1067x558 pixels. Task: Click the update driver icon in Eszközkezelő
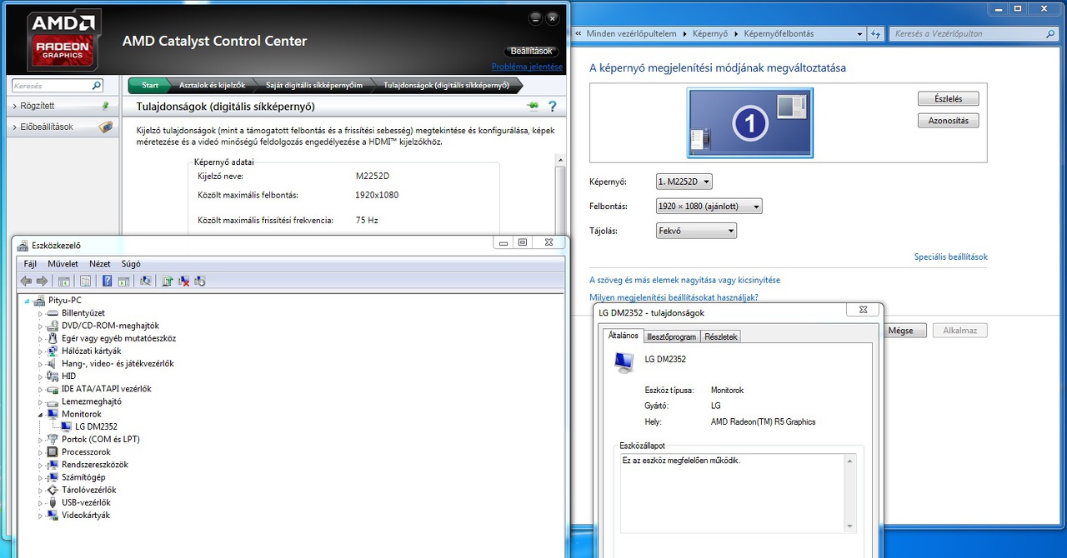pos(168,281)
